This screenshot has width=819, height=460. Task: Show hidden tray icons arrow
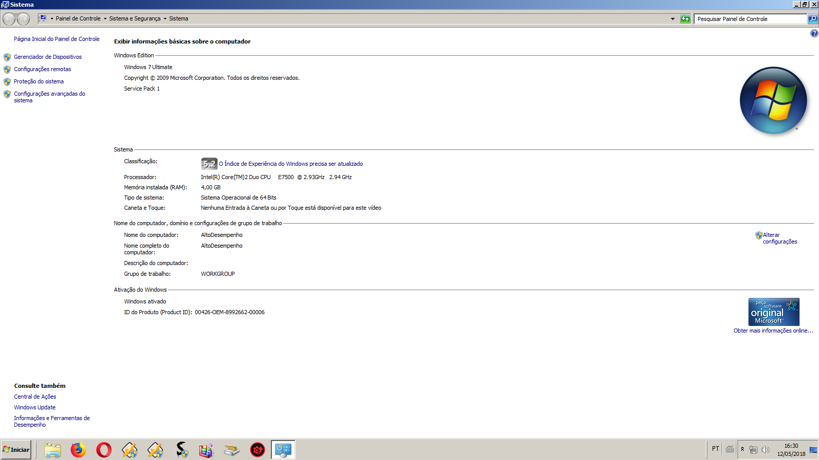pos(742,449)
